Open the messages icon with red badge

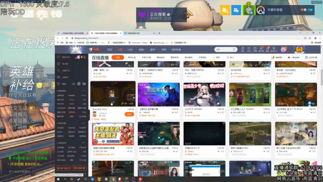[267, 49]
